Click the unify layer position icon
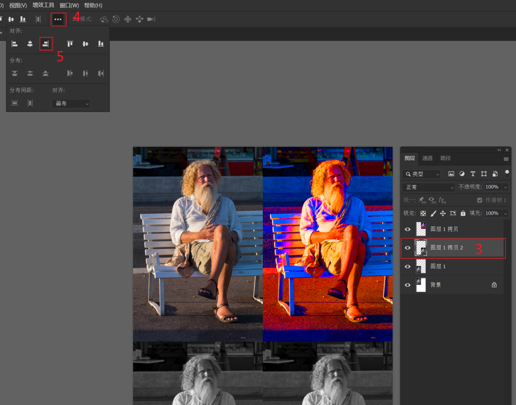The height and width of the screenshot is (405, 516). tap(422, 200)
